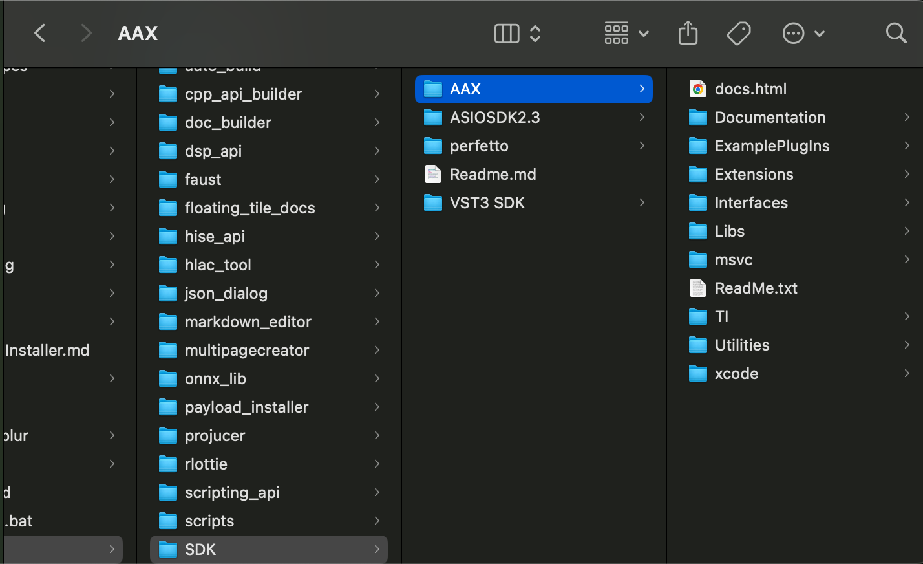Toggle the view switcher up-down arrows
The width and height of the screenshot is (923, 564).
pyautogui.click(x=535, y=33)
